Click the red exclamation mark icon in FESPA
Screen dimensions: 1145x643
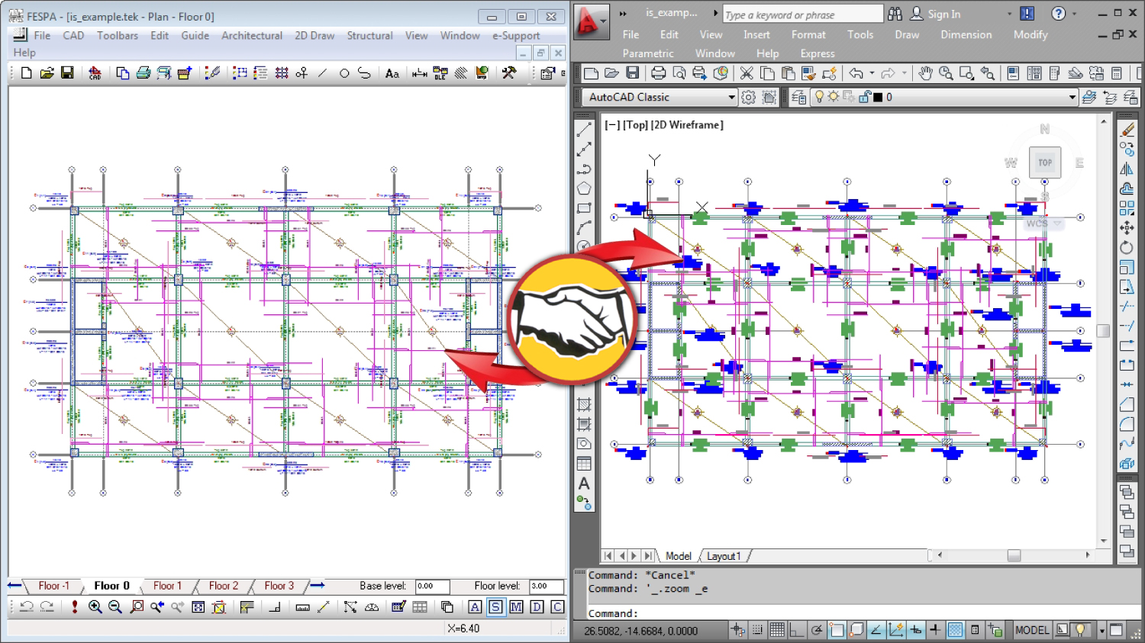click(x=74, y=607)
